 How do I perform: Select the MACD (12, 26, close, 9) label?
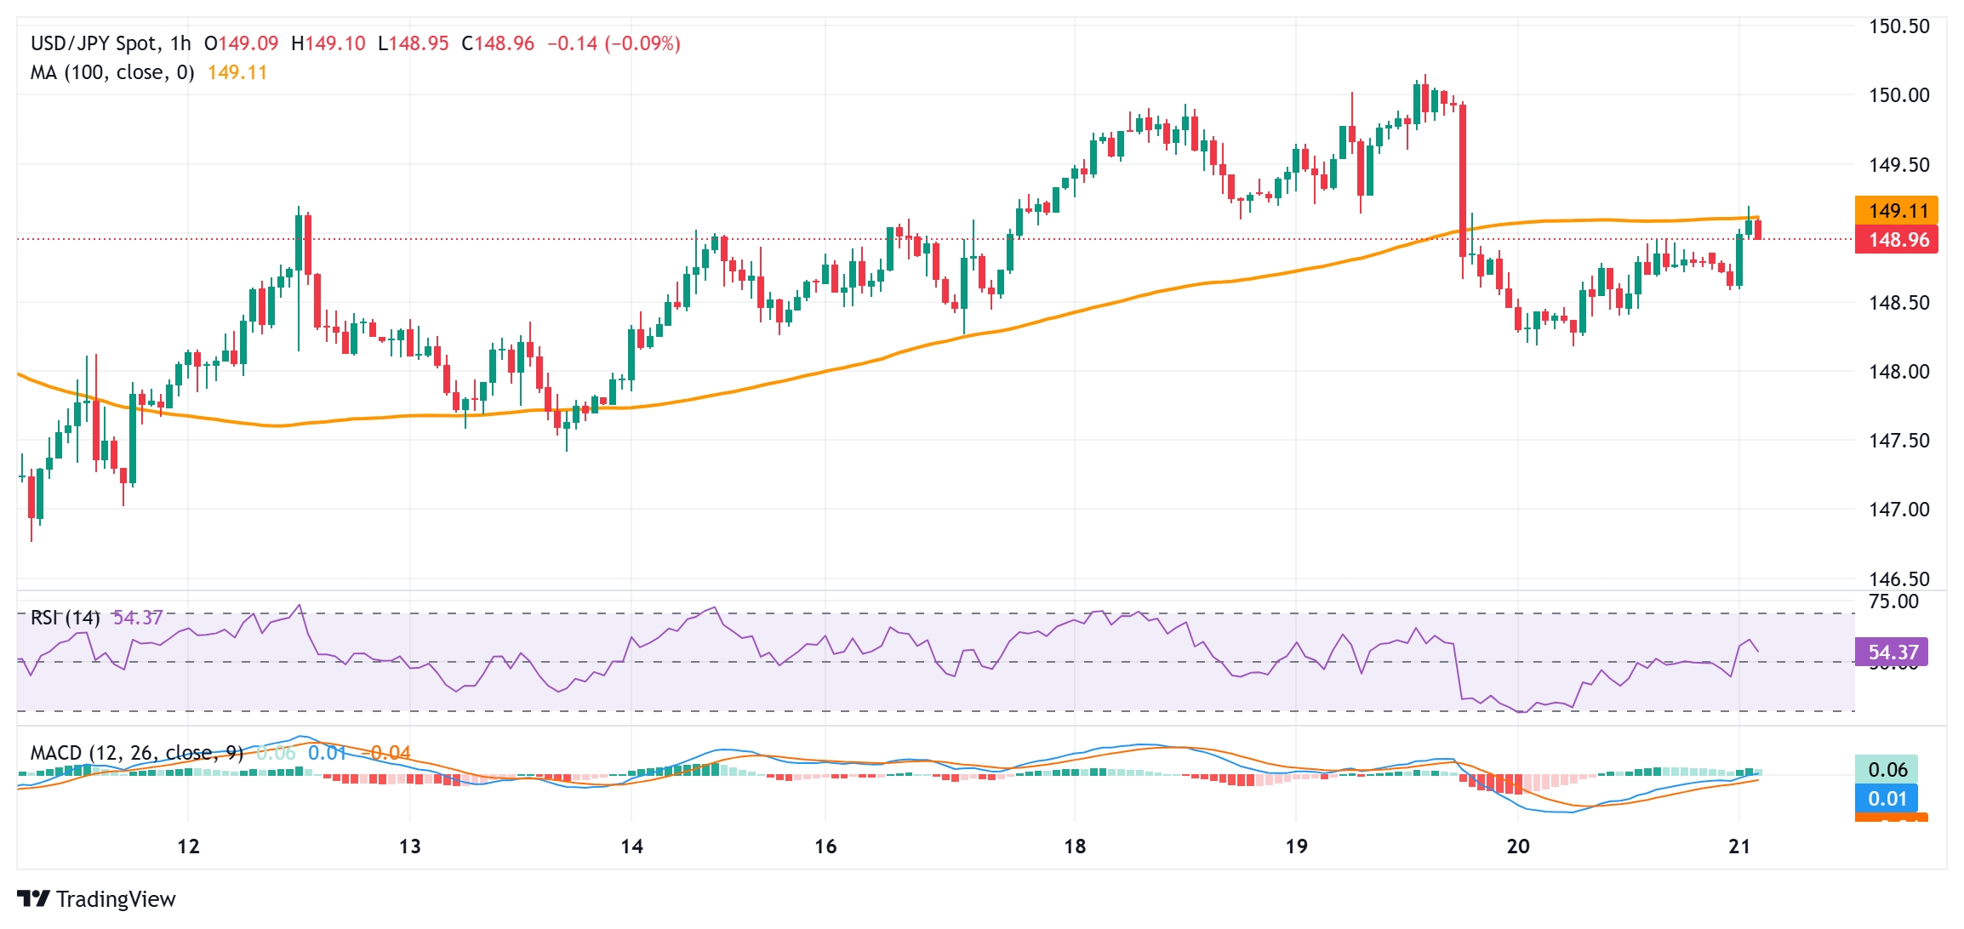click(x=136, y=753)
